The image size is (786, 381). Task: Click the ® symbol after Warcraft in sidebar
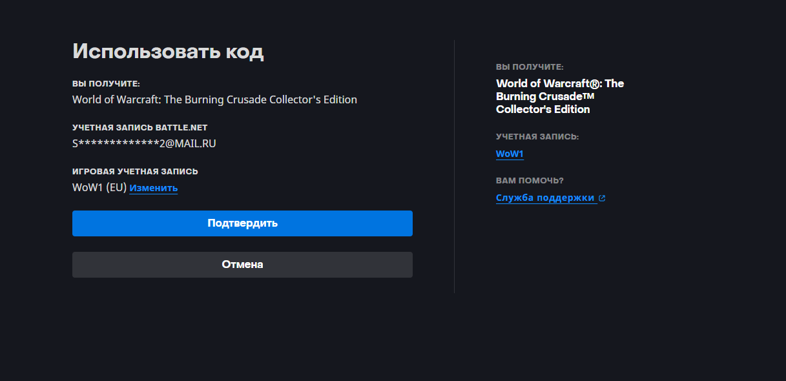click(595, 84)
